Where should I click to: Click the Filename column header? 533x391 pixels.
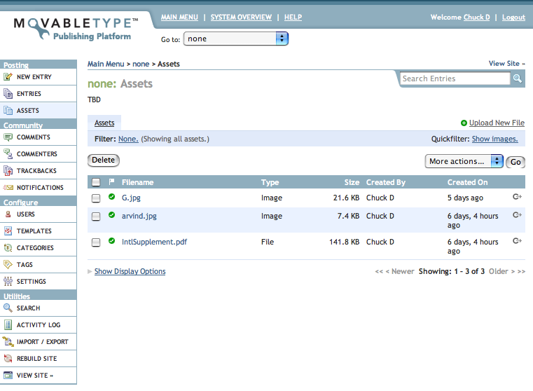pyautogui.click(x=138, y=182)
